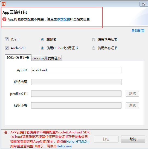Click the 取消 button

coord(133,139)
